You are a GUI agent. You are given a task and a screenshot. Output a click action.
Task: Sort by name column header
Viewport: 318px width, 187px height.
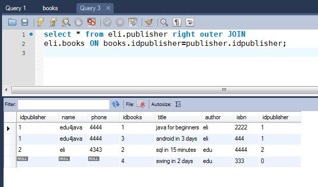tap(73, 117)
